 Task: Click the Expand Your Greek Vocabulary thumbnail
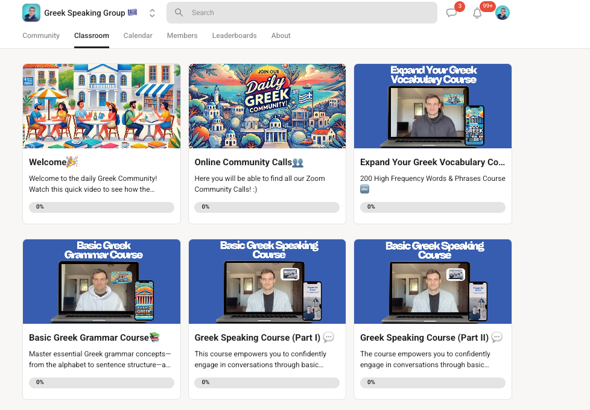tap(433, 106)
